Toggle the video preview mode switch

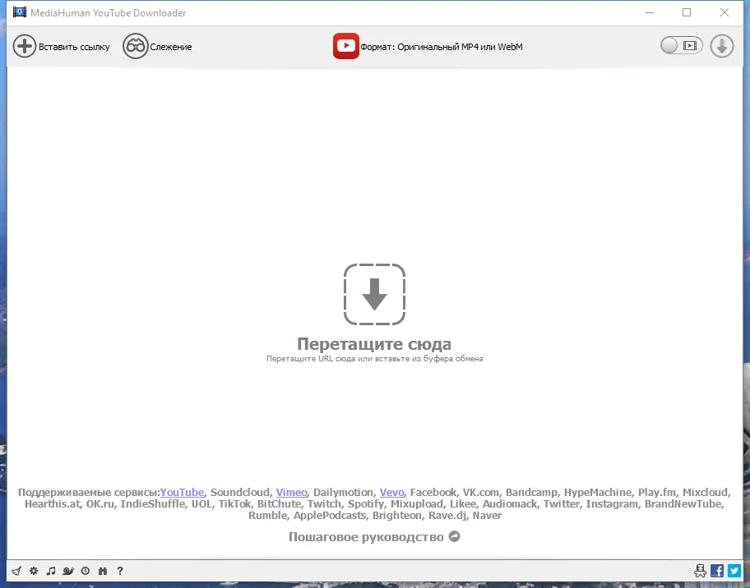(681, 46)
